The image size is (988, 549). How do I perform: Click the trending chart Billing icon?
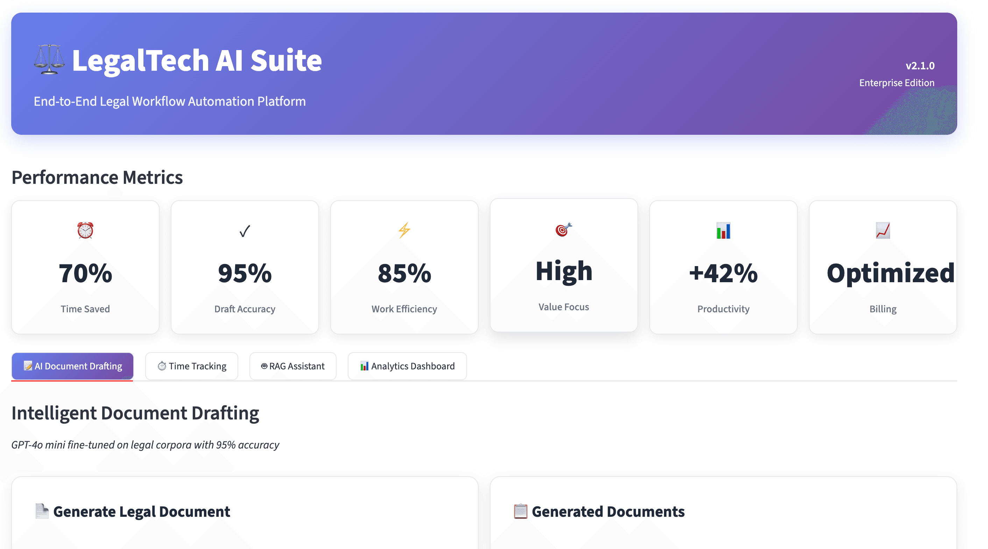click(x=883, y=230)
